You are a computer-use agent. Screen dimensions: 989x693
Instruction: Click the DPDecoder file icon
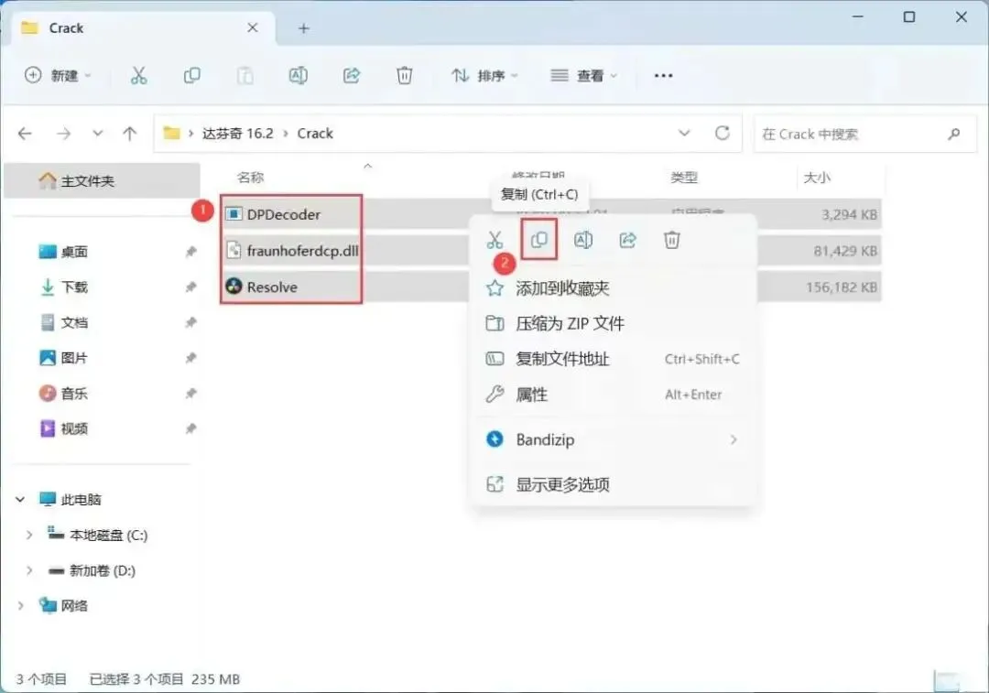pyautogui.click(x=234, y=214)
